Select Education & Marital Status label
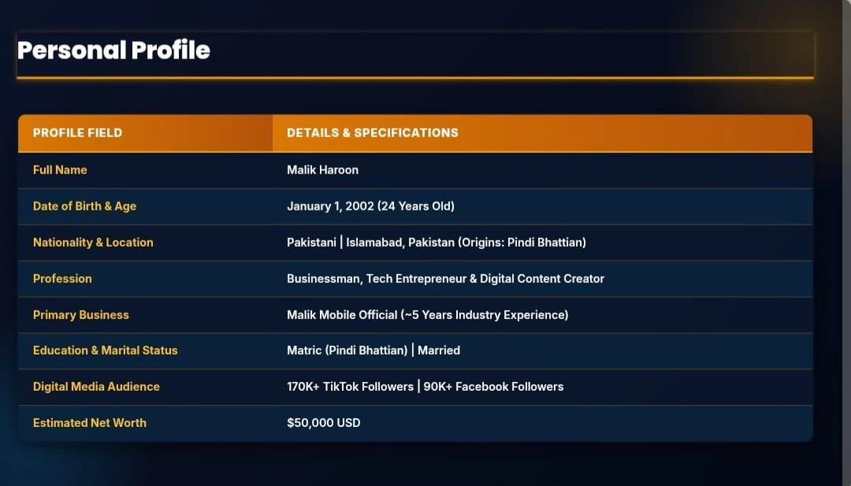 coord(106,351)
